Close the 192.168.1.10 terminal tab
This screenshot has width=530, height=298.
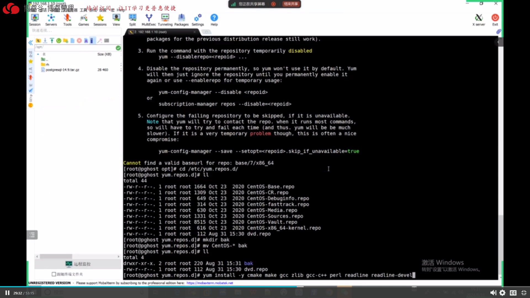tap(194, 32)
